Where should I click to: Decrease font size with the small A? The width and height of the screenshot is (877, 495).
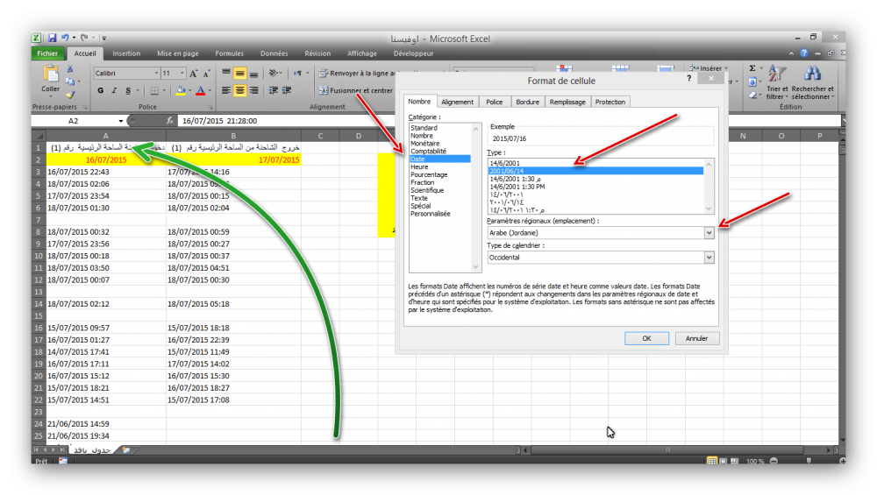(x=206, y=74)
